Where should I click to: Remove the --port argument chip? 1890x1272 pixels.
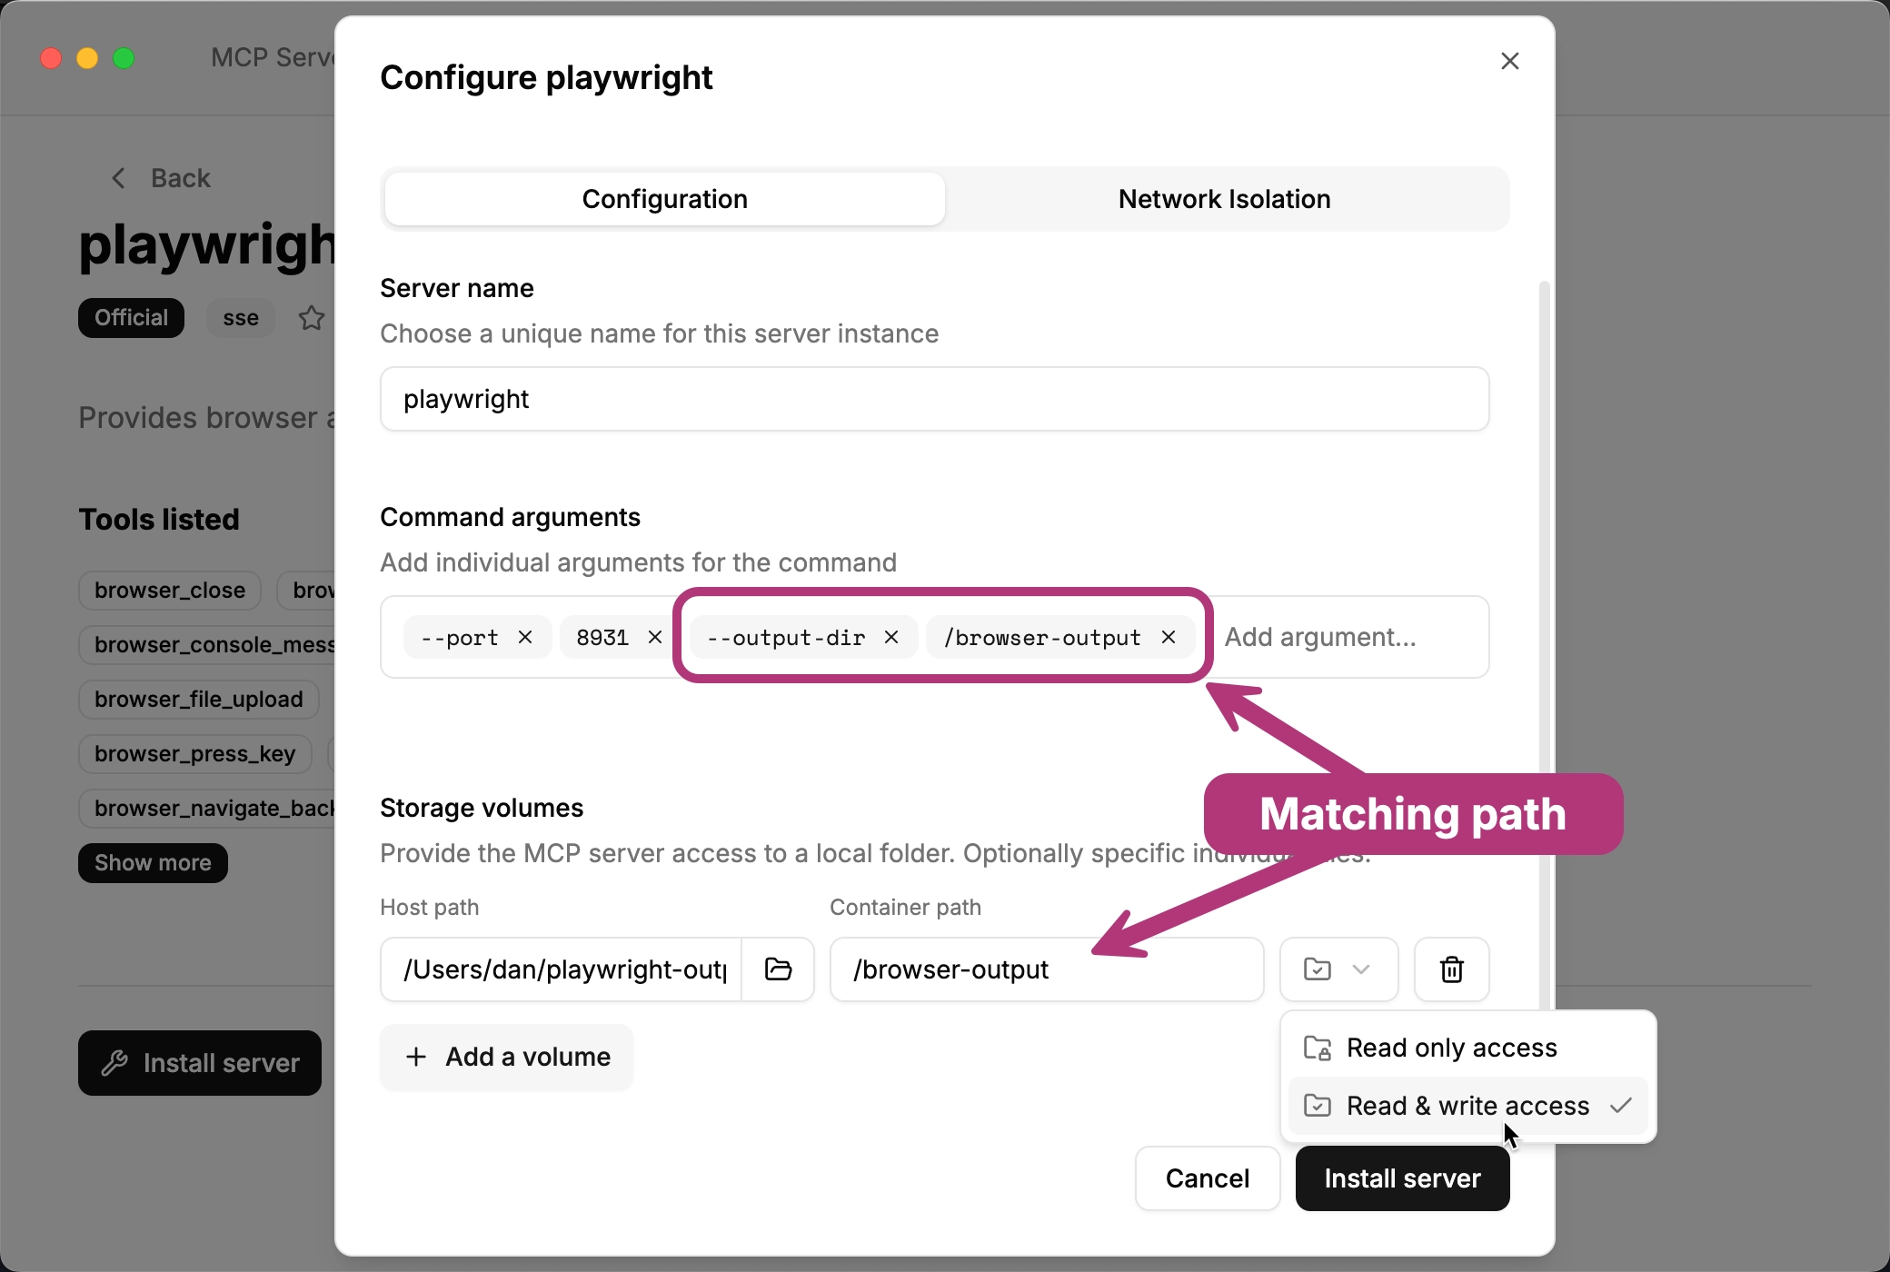pyautogui.click(x=525, y=637)
